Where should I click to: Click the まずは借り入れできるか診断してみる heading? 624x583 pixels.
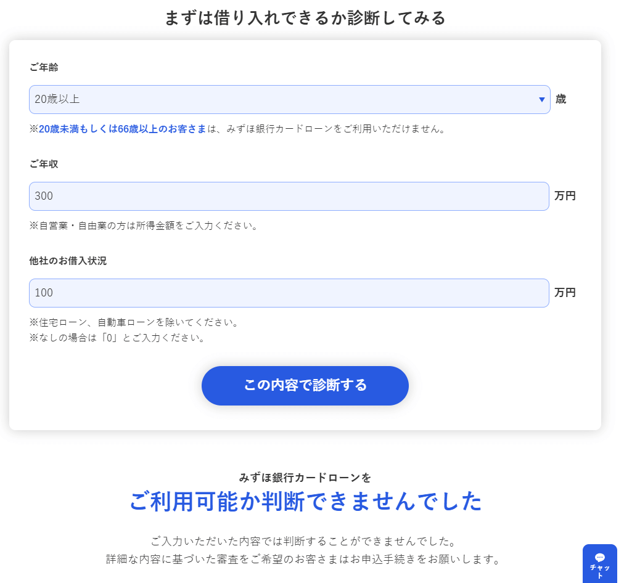coord(305,18)
